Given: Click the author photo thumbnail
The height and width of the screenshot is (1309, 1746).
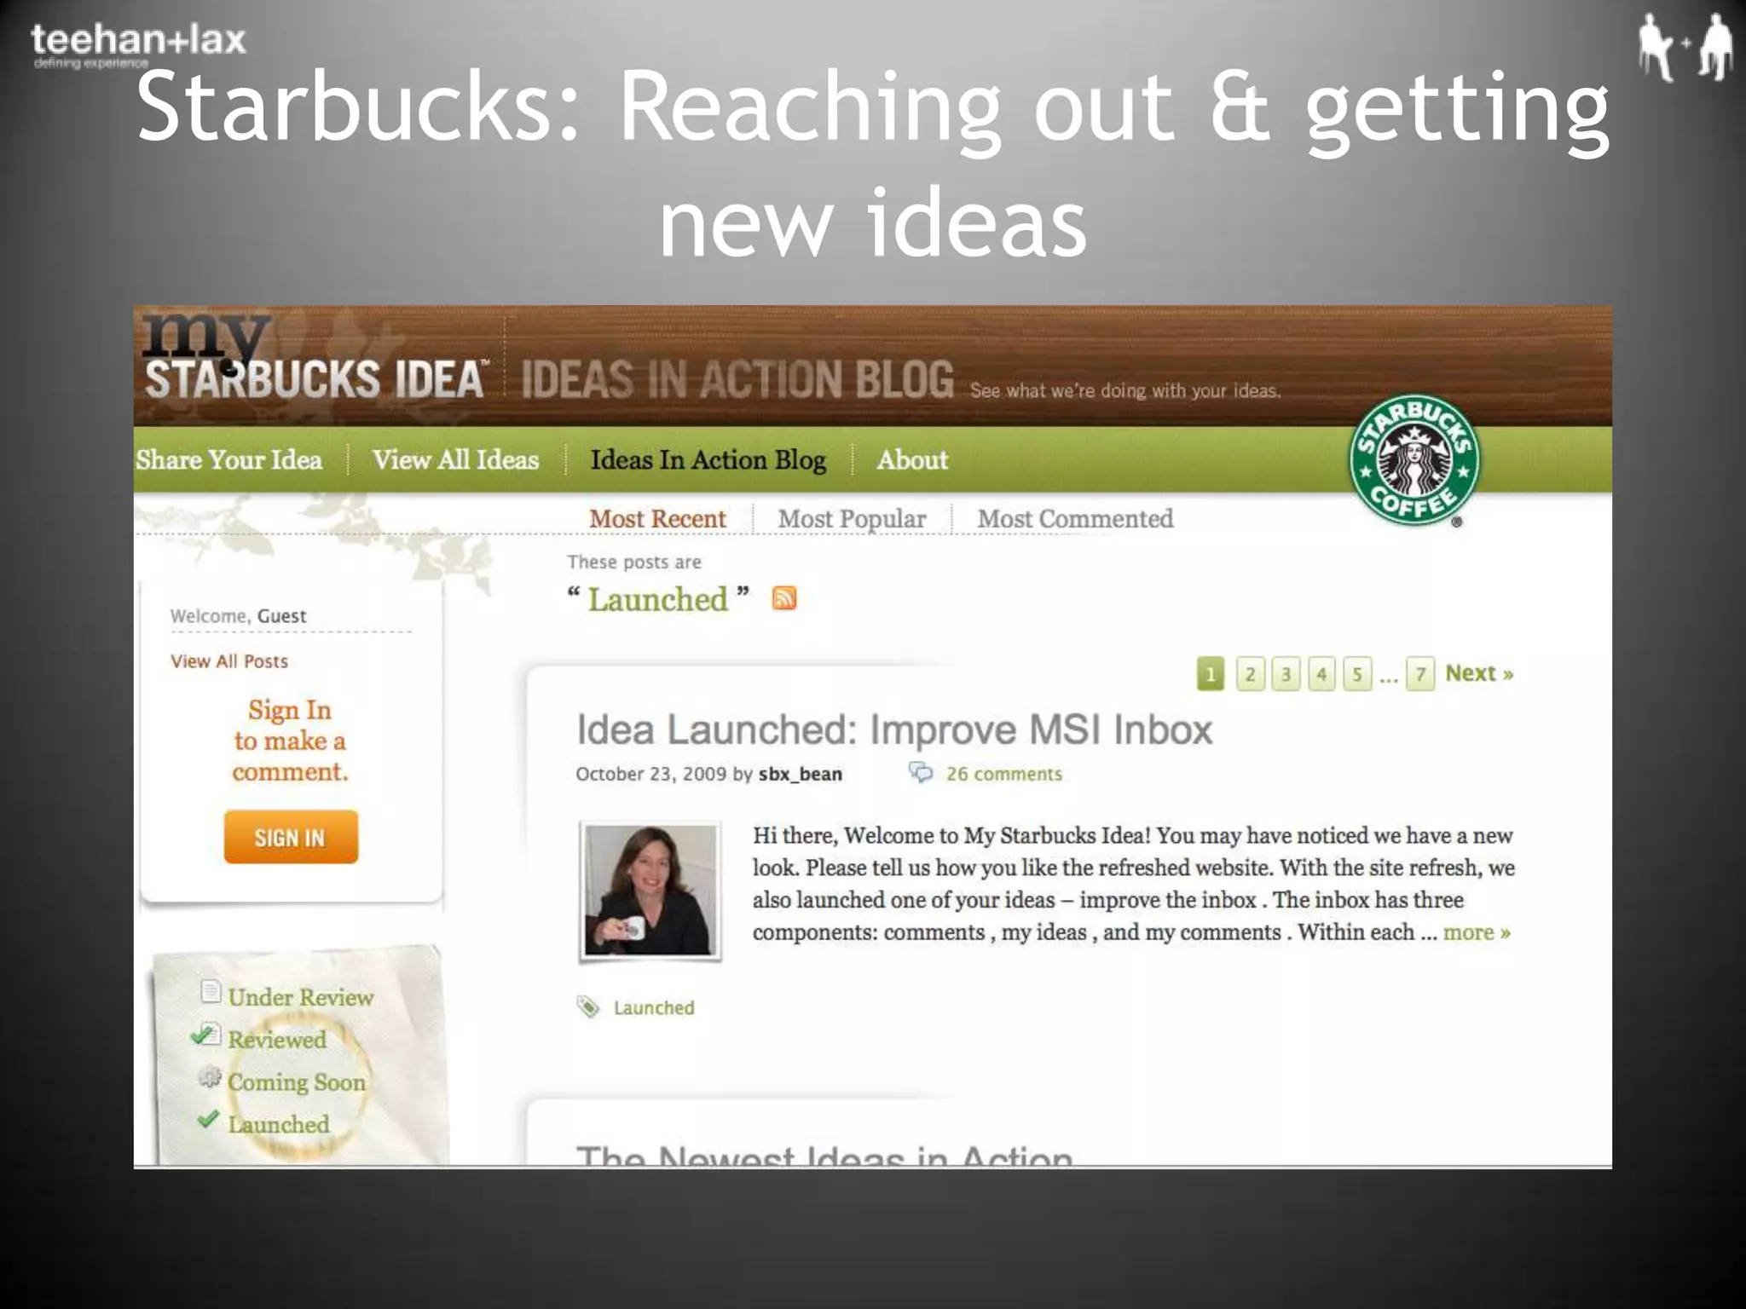Looking at the screenshot, I should [650, 890].
